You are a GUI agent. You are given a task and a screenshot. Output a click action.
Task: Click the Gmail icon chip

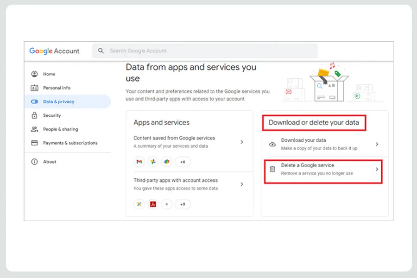[139, 162]
